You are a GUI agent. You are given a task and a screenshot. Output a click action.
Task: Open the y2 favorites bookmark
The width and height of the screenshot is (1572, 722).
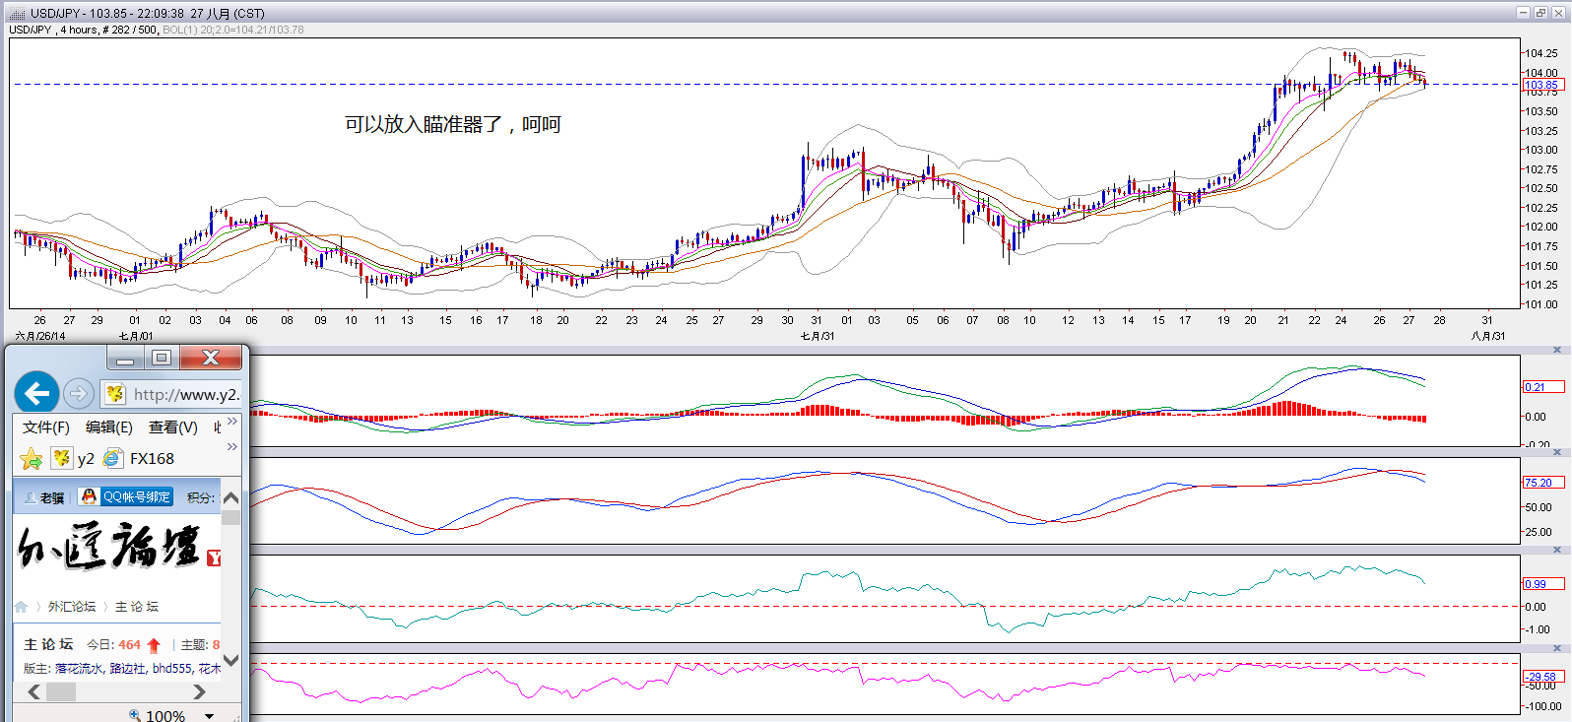(73, 458)
